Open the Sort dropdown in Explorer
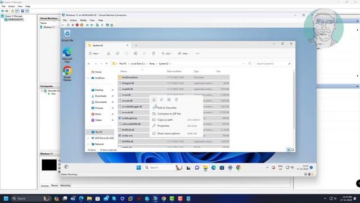Image resolution: width=360 pixels, height=203 pixels. coord(167,54)
